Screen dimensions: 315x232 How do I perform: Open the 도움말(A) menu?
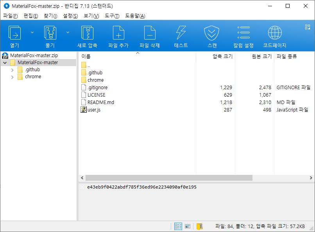135,16
